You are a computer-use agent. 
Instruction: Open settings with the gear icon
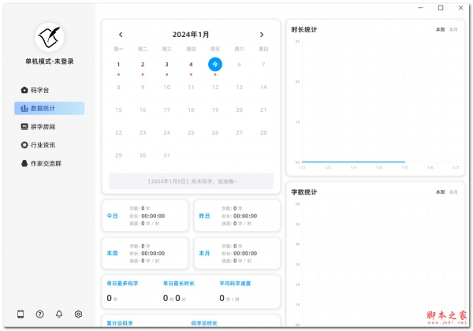point(78,314)
